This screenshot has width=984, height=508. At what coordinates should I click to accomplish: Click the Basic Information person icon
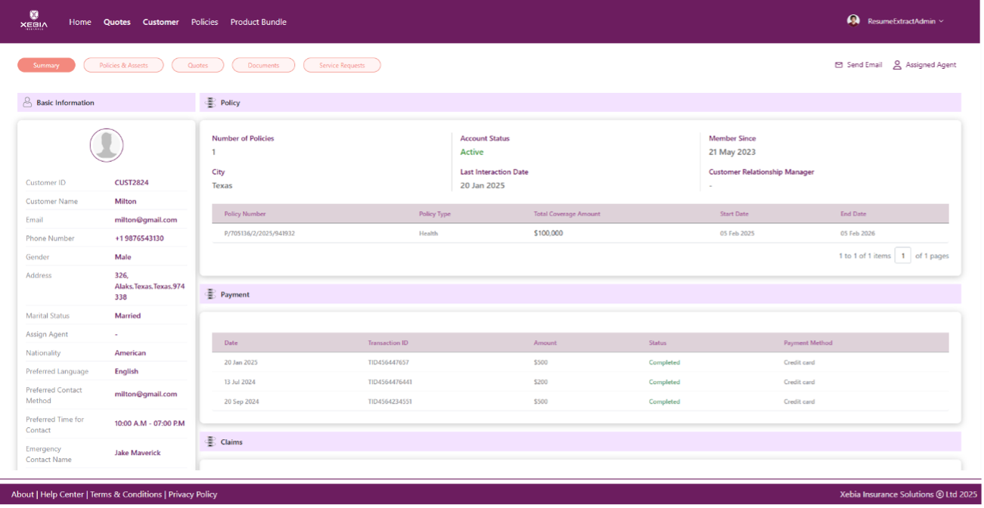[27, 103]
